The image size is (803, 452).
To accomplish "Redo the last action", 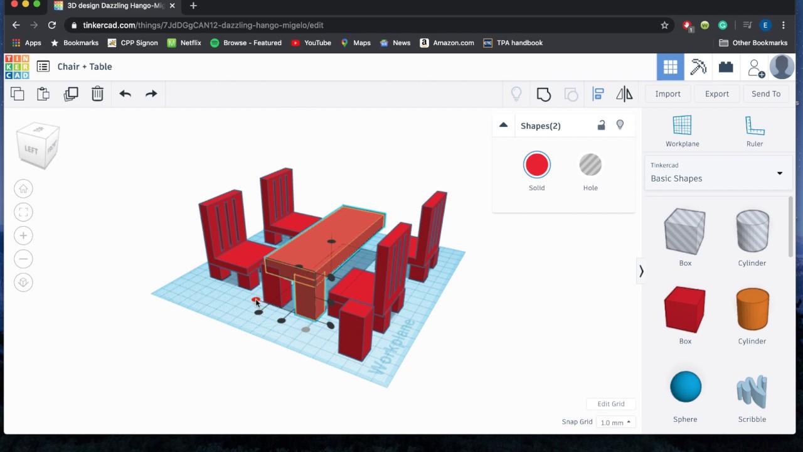I will (151, 94).
